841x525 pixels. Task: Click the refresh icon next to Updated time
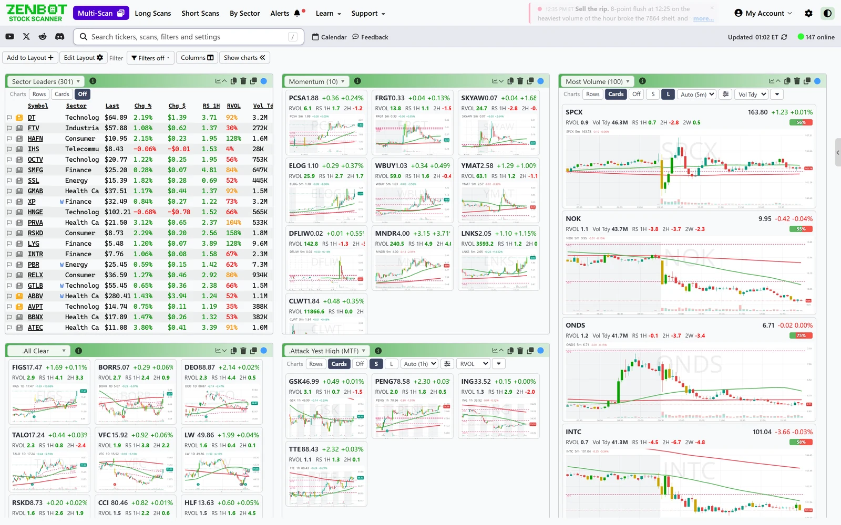[x=784, y=37]
